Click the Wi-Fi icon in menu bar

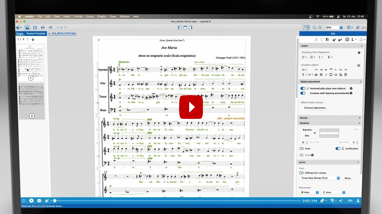(x=318, y=17)
